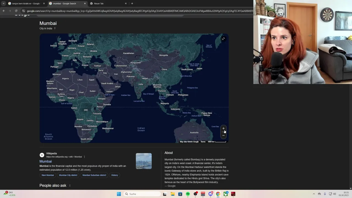The width and height of the screenshot is (352, 198).
Task: Open the clock and date in taskbar
Action: [344, 194]
